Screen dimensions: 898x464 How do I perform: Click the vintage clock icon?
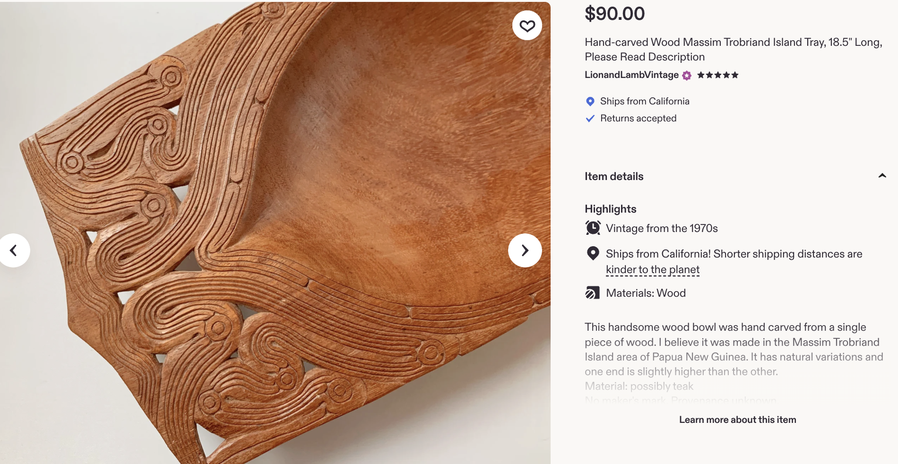(x=593, y=228)
